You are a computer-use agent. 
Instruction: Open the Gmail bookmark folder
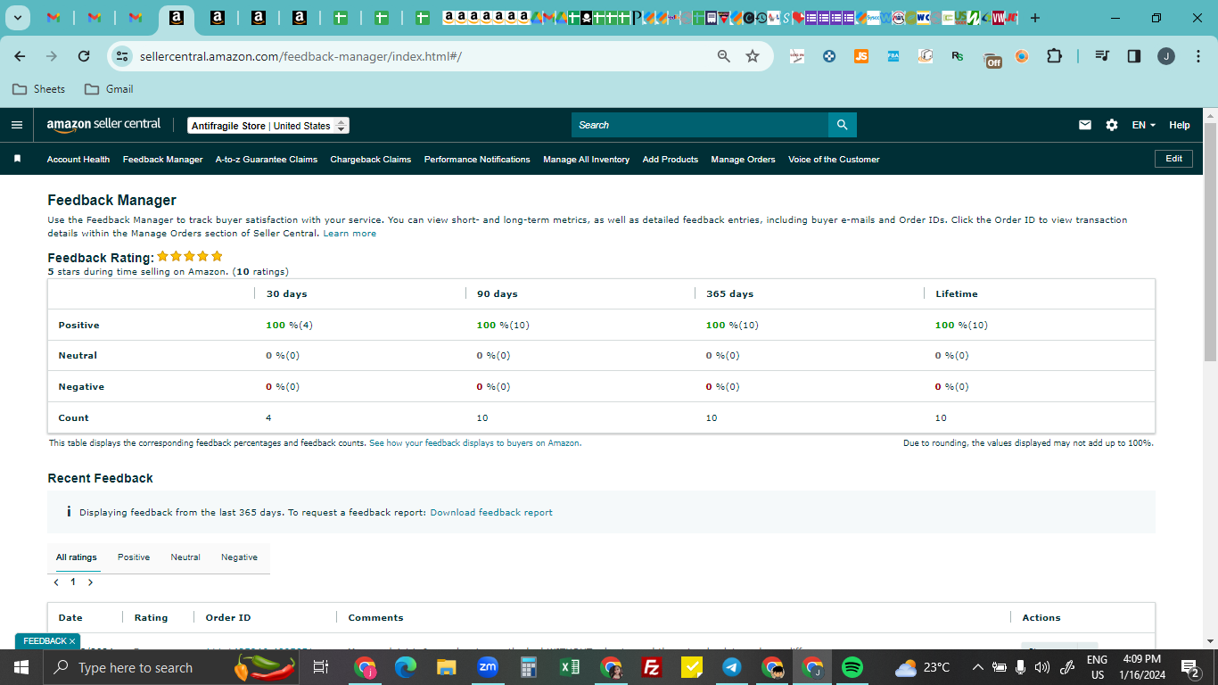[109, 89]
